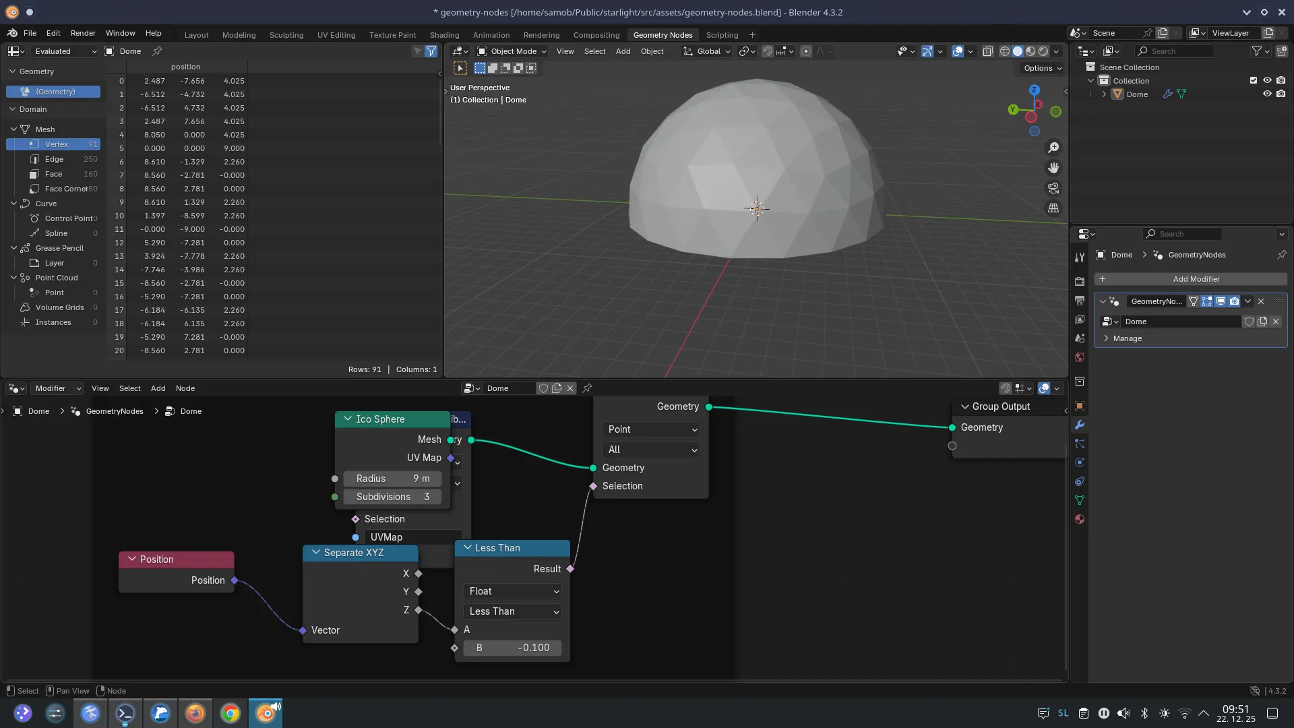1294x728 pixels.
Task: Open the Options button in viewport corner
Action: [x=1041, y=67]
